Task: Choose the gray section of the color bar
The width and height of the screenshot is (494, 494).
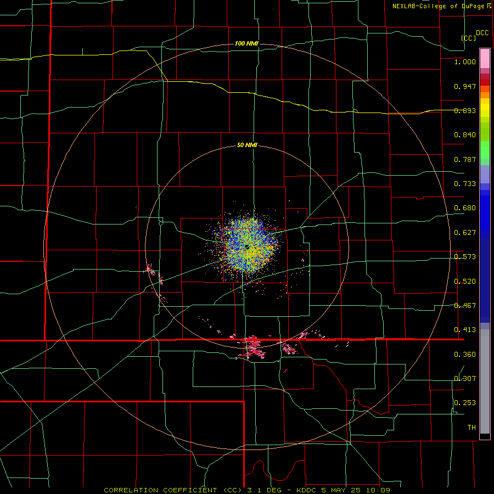Action: click(x=485, y=381)
